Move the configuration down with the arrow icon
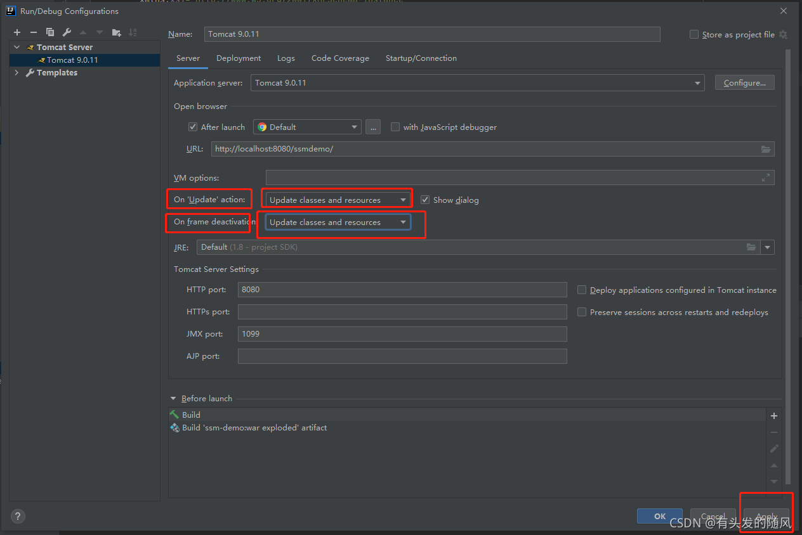 100,32
